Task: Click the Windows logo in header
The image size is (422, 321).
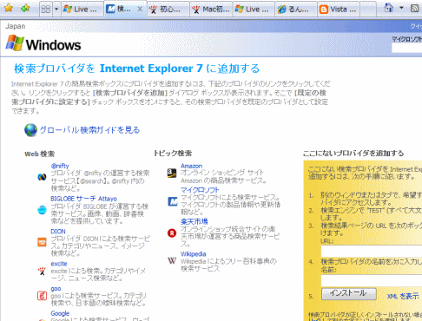Action: pyautogui.click(x=43, y=43)
